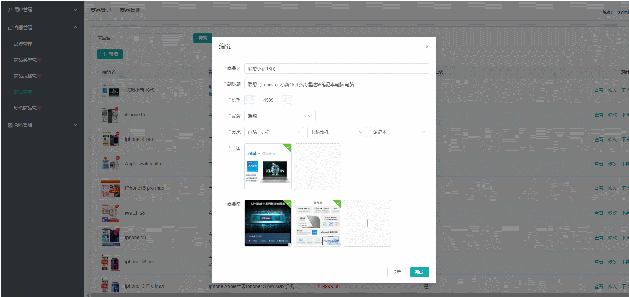Expand the 网站管理 sidebar menu
The width and height of the screenshot is (629, 297).
click(x=42, y=125)
